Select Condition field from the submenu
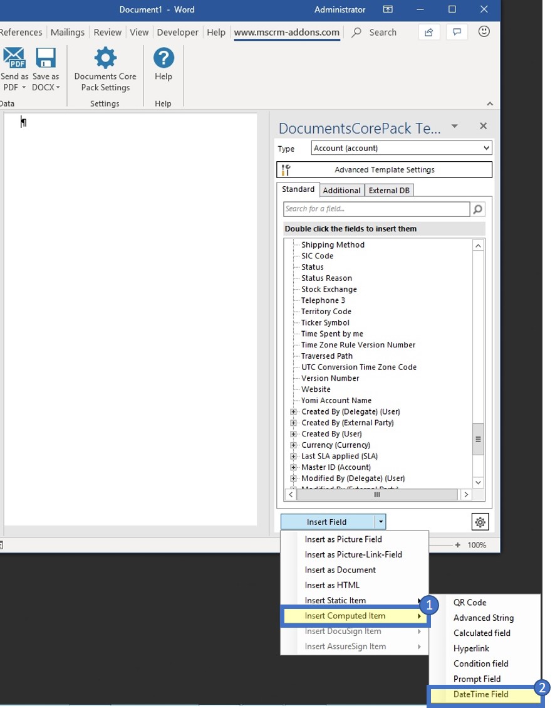555x708 pixels. pos(480,663)
